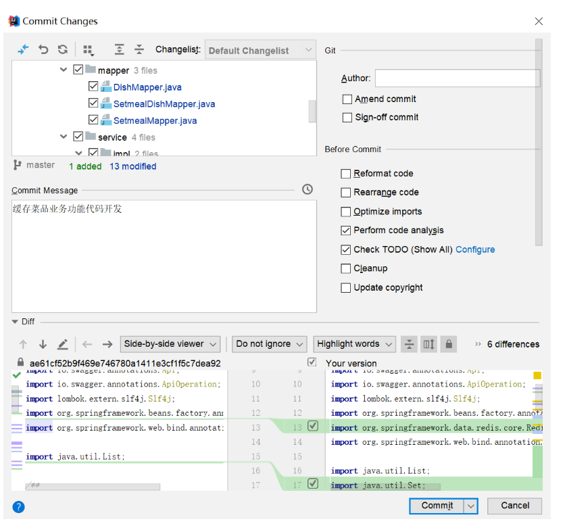Click the changes tree vertical scrollbar
This screenshot has width=567, height=532.
(x=312, y=112)
